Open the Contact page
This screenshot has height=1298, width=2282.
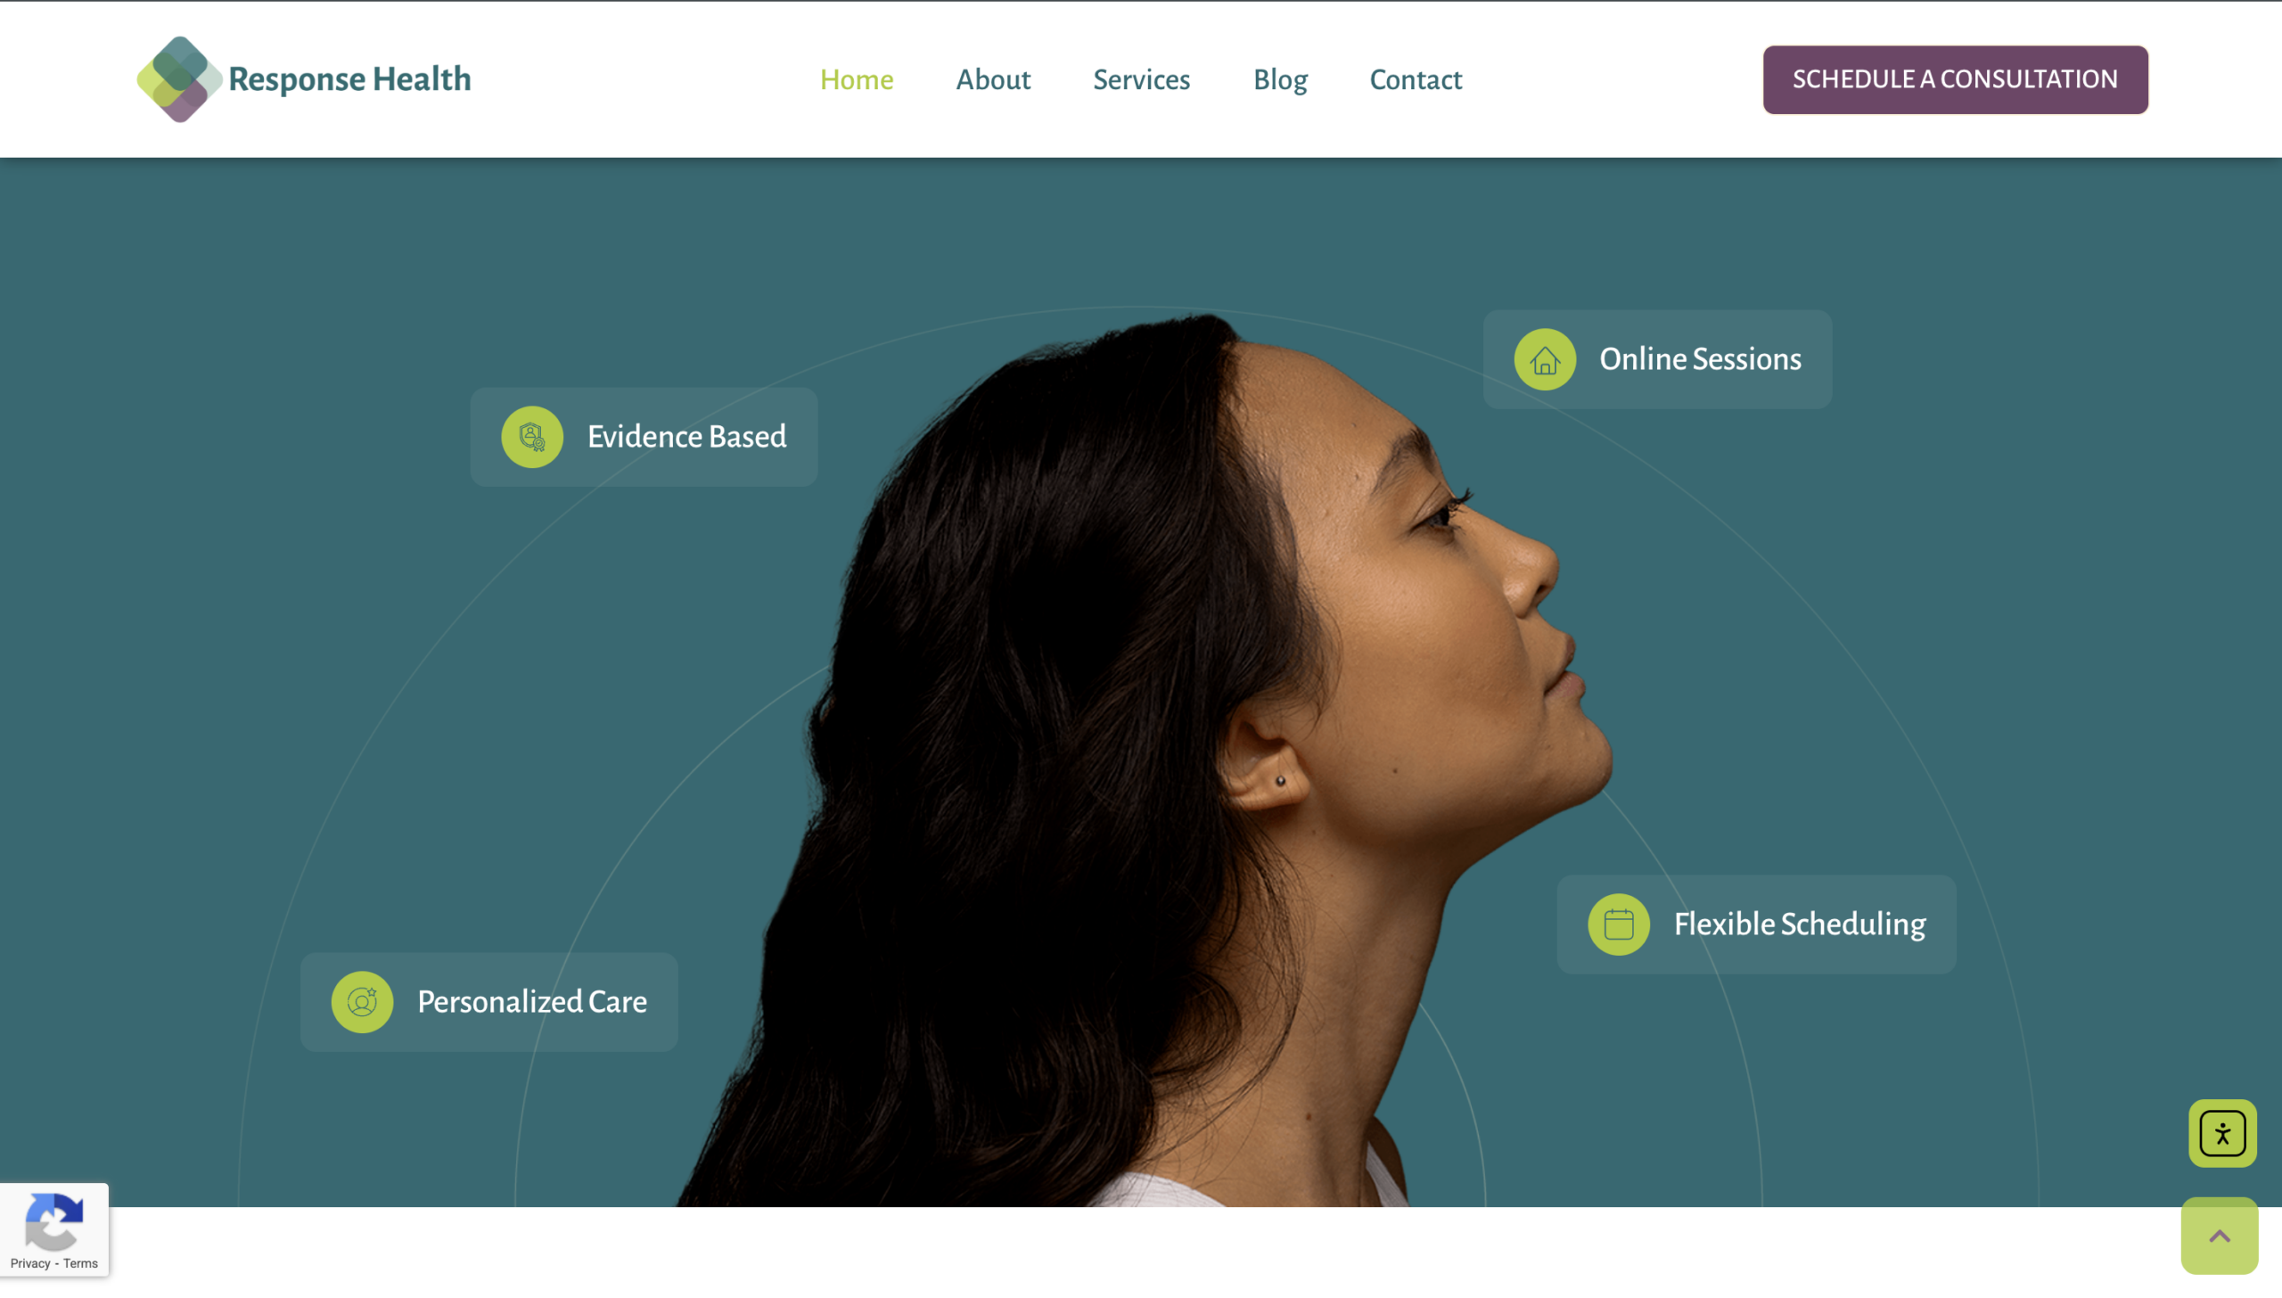pyautogui.click(x=1416, y=79)
